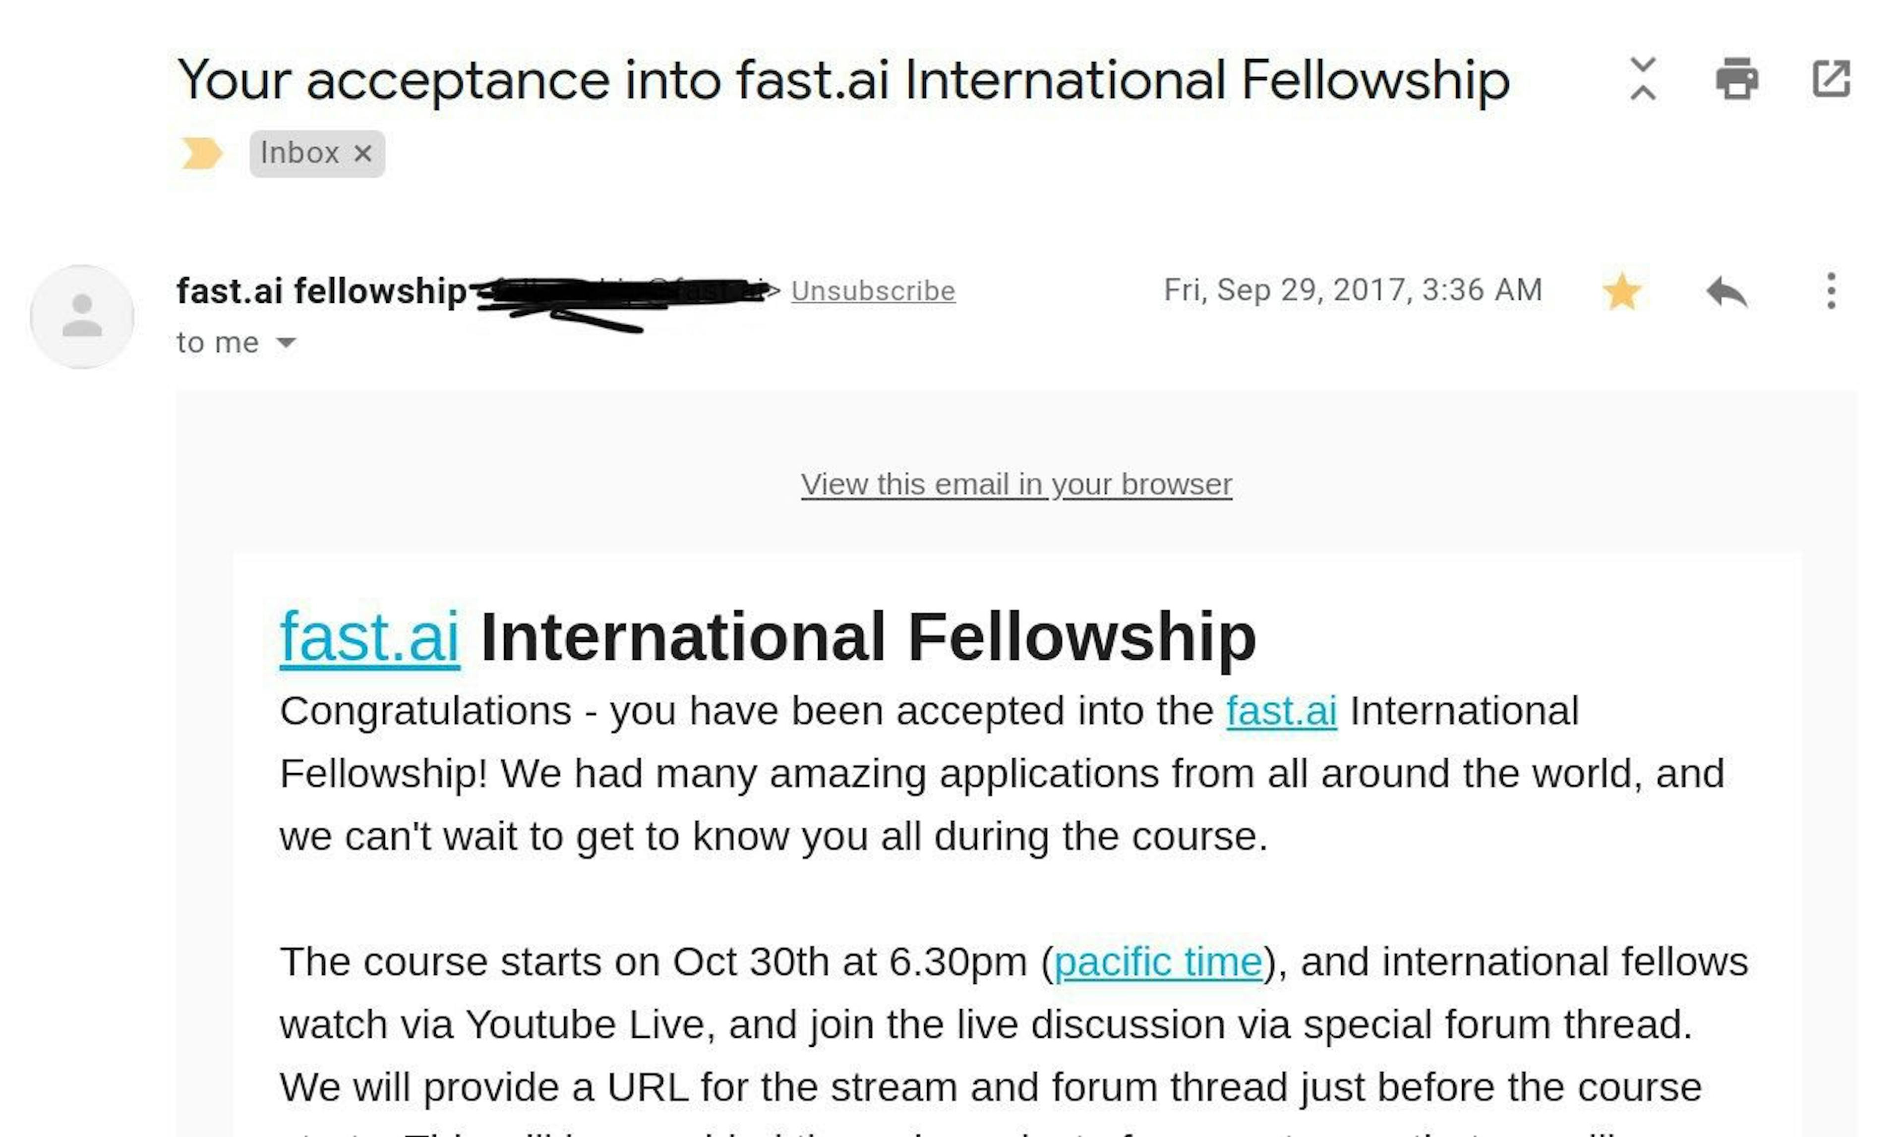Click the Inbox label chip

299,153
